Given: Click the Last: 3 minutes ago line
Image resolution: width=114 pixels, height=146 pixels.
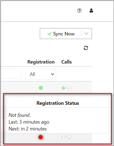Looking at the screenshot, I should 29,122.
